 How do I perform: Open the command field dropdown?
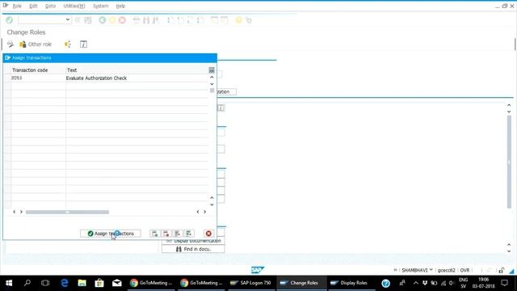click(68, 19)
